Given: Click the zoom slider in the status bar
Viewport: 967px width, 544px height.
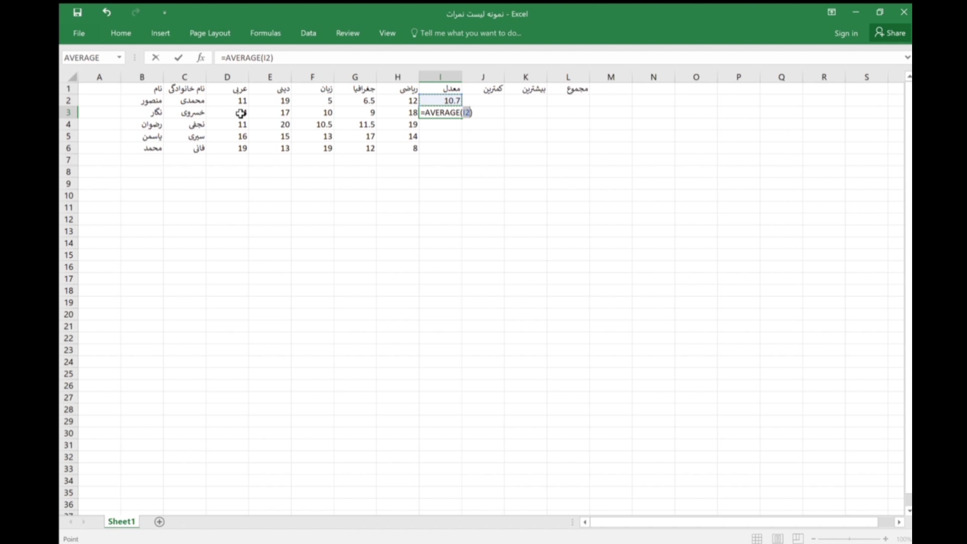Looking at the screenshot, I should (x=849, y=539).
